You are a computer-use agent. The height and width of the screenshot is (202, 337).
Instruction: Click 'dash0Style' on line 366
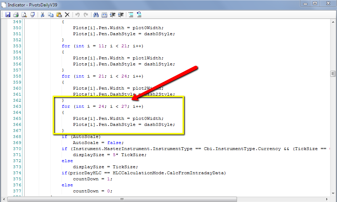click(159, 124)
